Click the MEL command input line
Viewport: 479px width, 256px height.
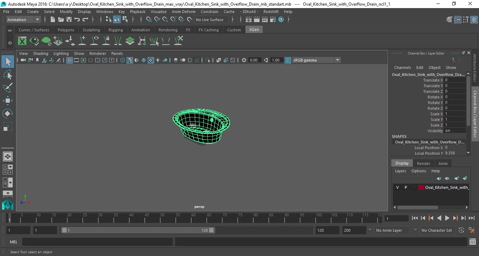tap(98, 242)
